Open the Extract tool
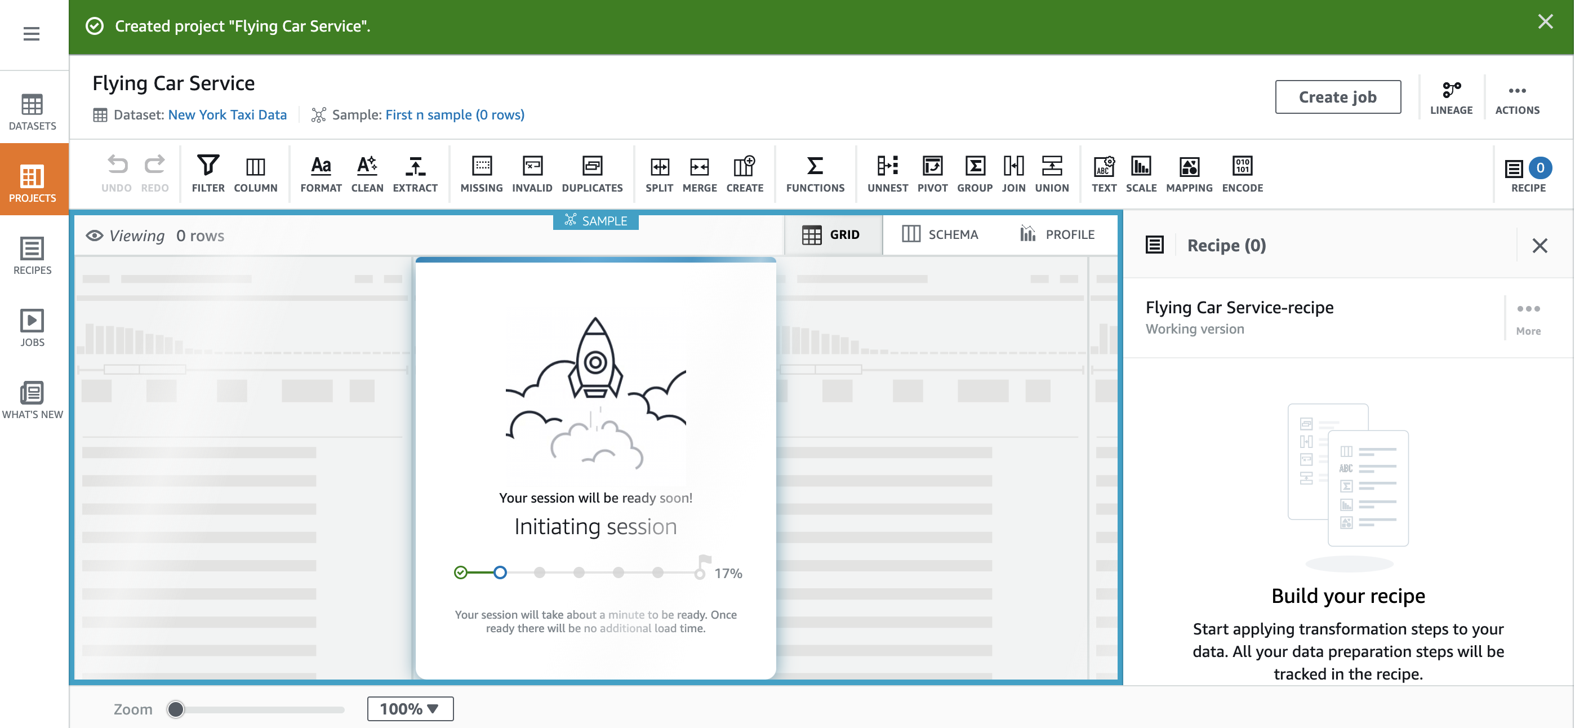The height and width of the screenshot is (728, 1575). click(x=415, y=174)
